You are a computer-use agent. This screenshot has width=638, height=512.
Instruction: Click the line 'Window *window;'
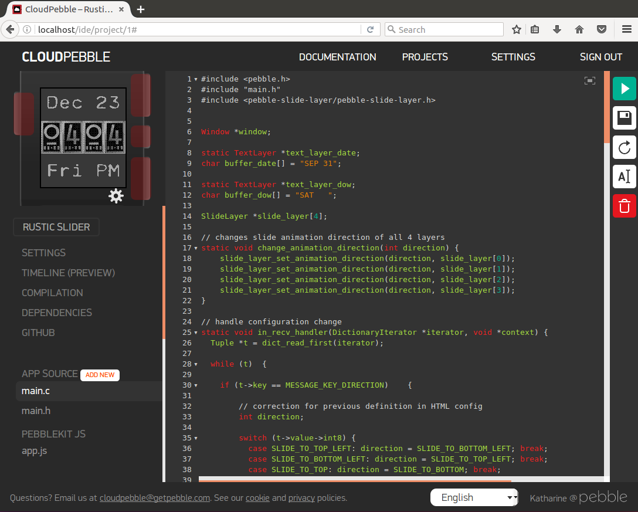pyautogui.click(x=236, y=132)
